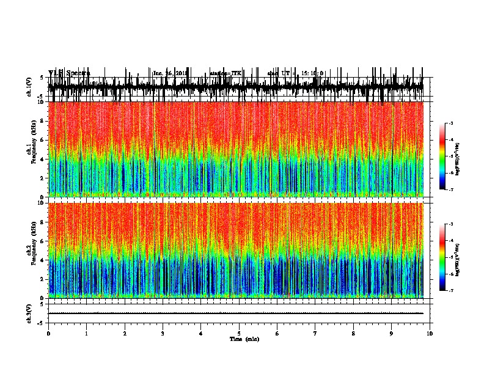Viewport: 484px width, 374px height.
Task: Click time axis tick label "2"
Action: coord(125,334)
